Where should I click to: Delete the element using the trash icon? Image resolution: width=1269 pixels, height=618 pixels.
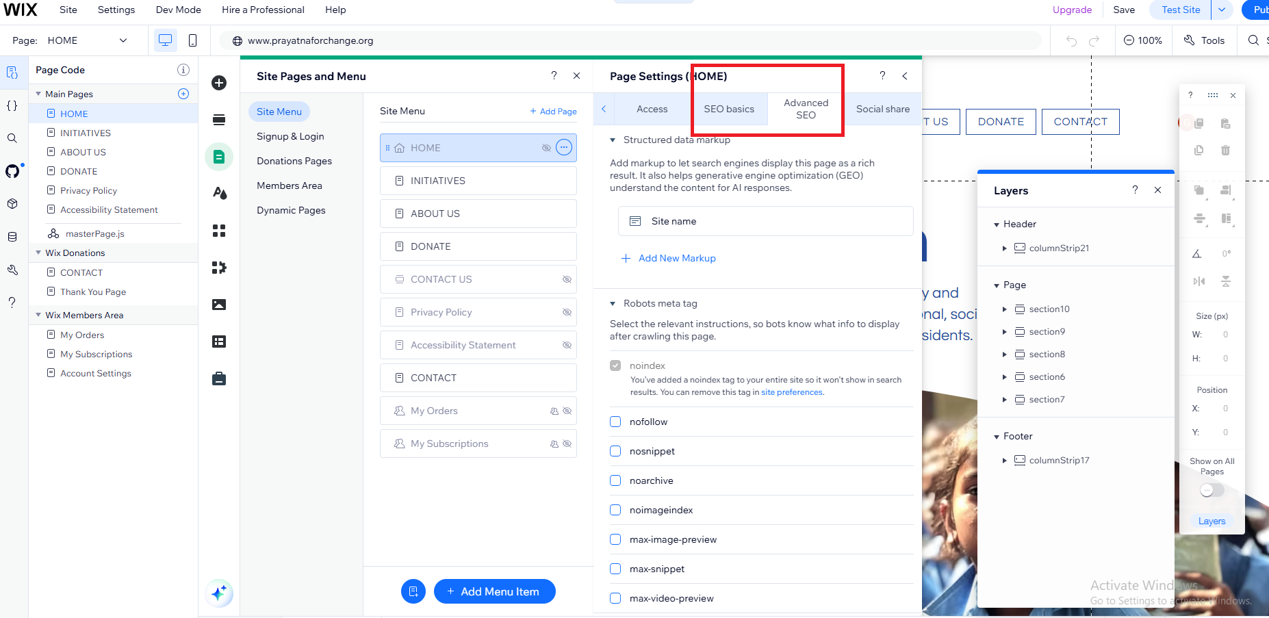(x=1225, y=150)
